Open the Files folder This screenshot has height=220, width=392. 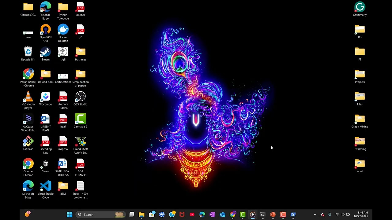pos(360,96)
